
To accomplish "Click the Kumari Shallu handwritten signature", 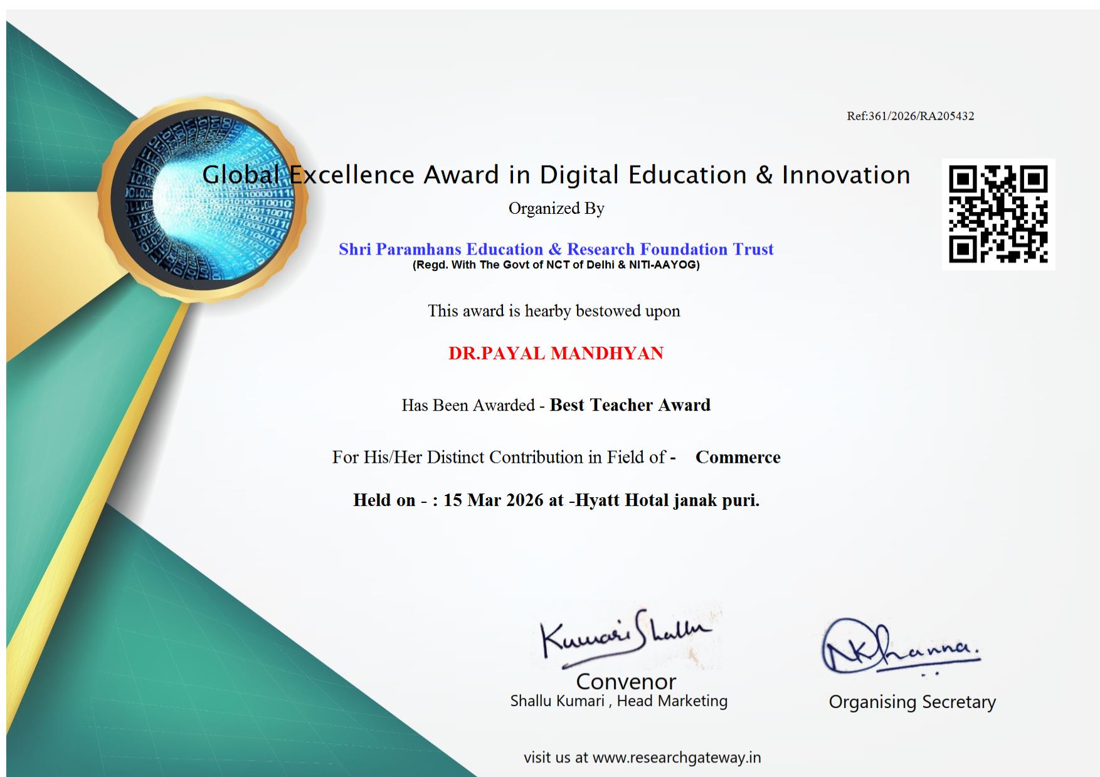I will 625,637.
